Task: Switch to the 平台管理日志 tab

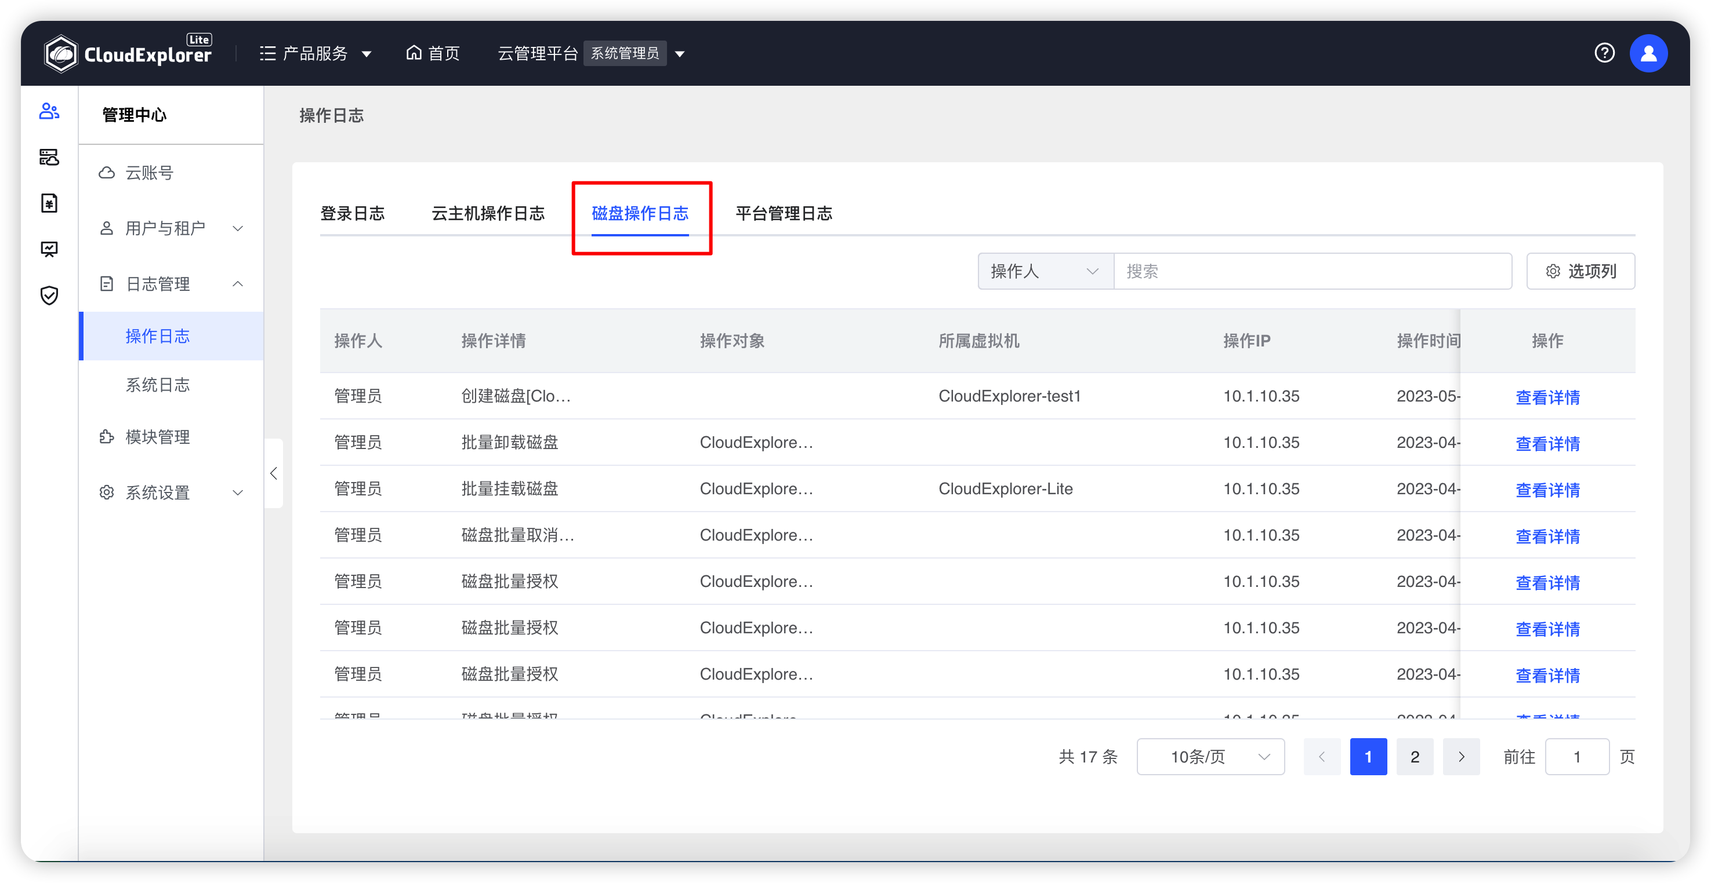Action: (784, 214)
